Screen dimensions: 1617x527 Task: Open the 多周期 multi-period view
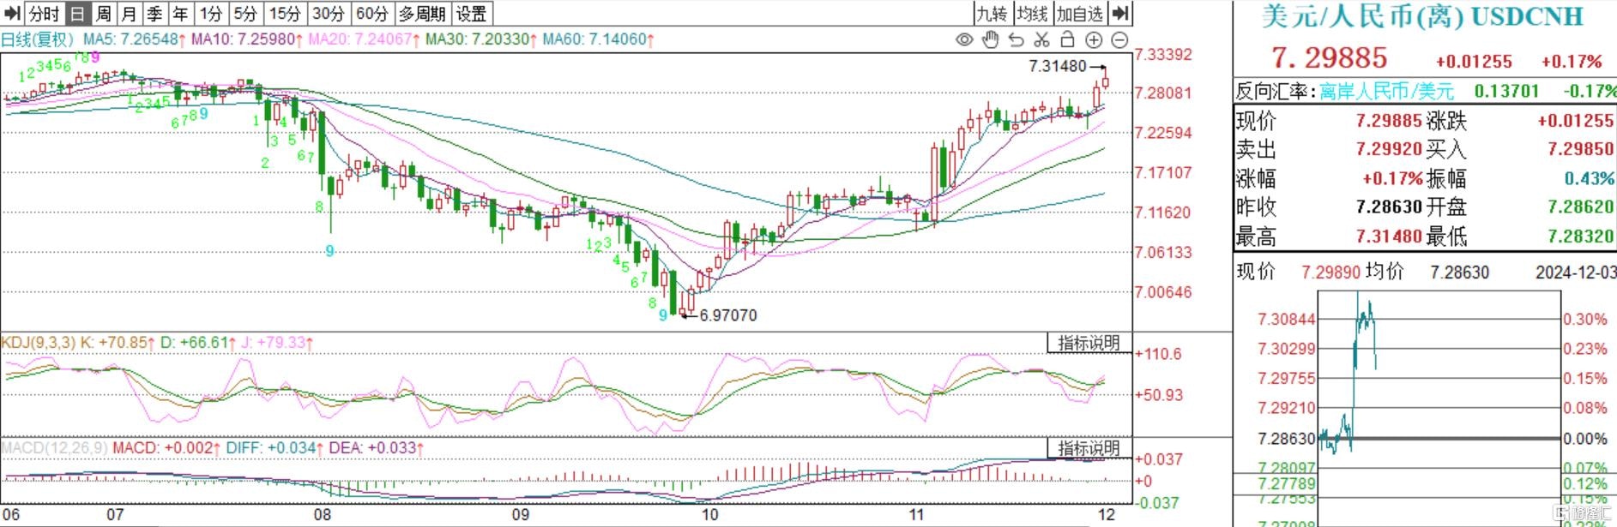[422, 14]
